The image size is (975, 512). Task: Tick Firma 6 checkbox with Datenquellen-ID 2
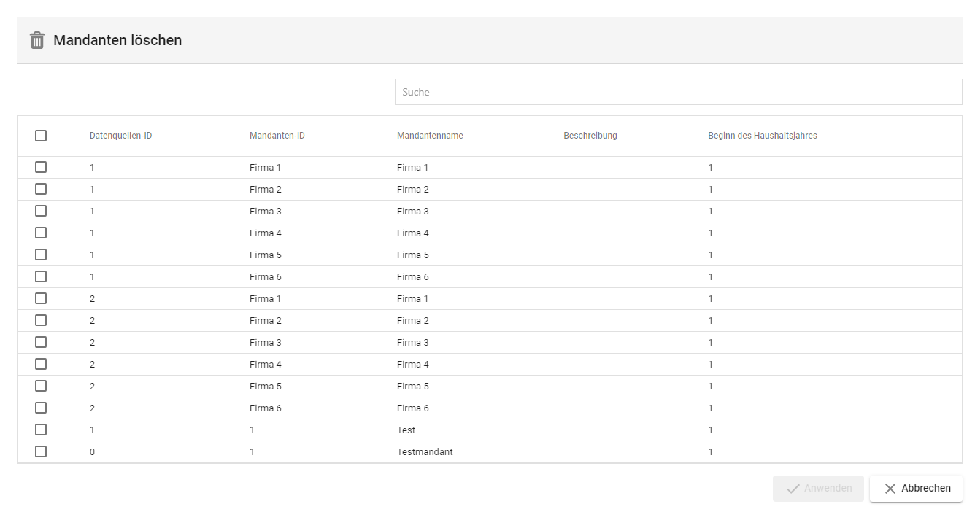[x=41, y=408]
